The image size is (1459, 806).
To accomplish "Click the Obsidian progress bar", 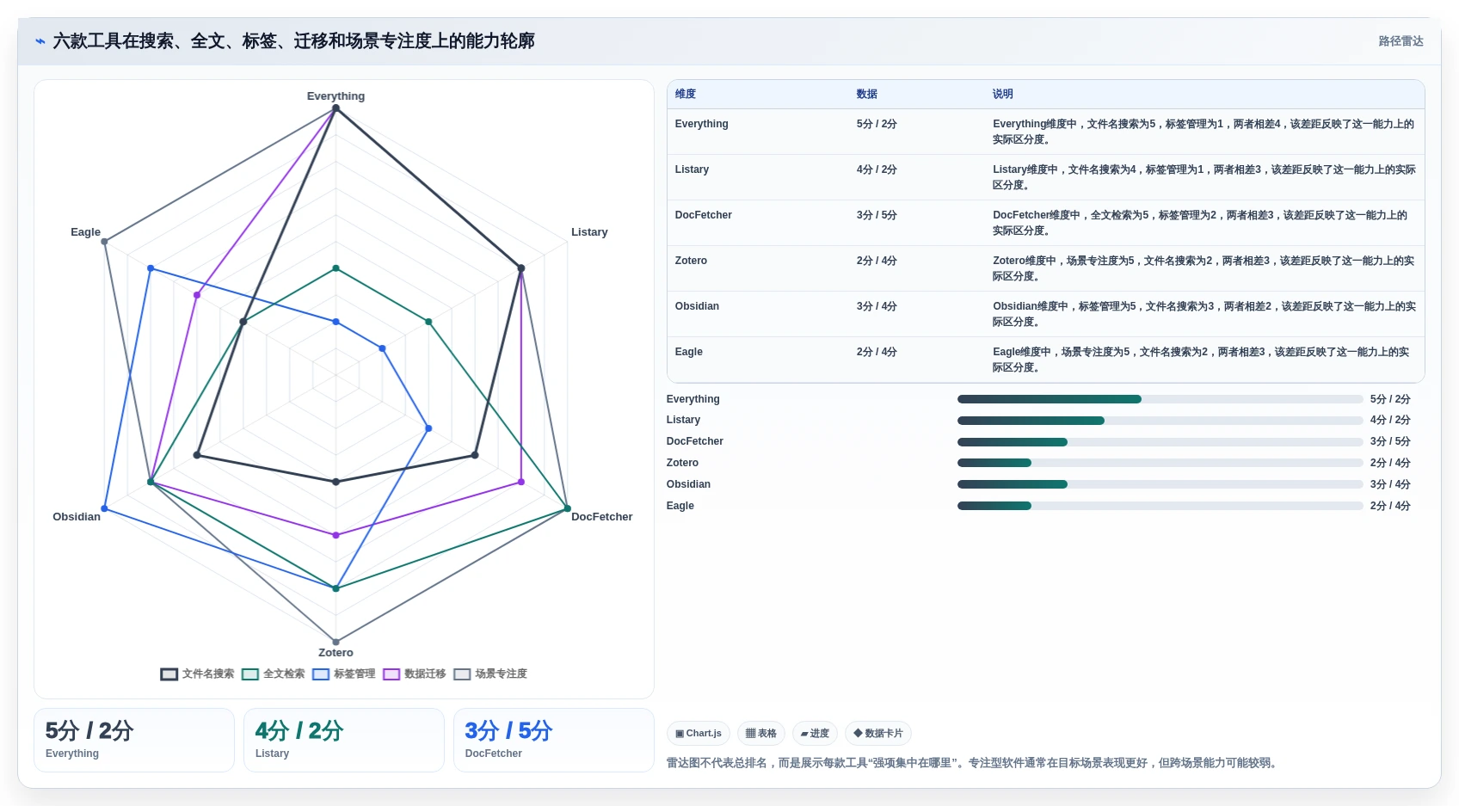I will pyautogui.click(x=1160, y=484).
